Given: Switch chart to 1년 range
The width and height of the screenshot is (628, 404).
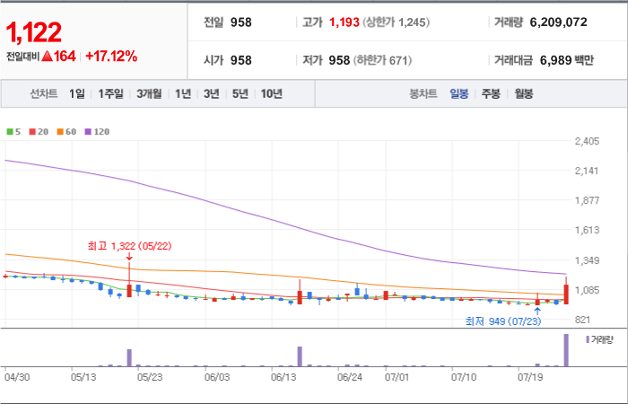Looking at the screenshot, I should pyautogui.click(x=183, y=94).
